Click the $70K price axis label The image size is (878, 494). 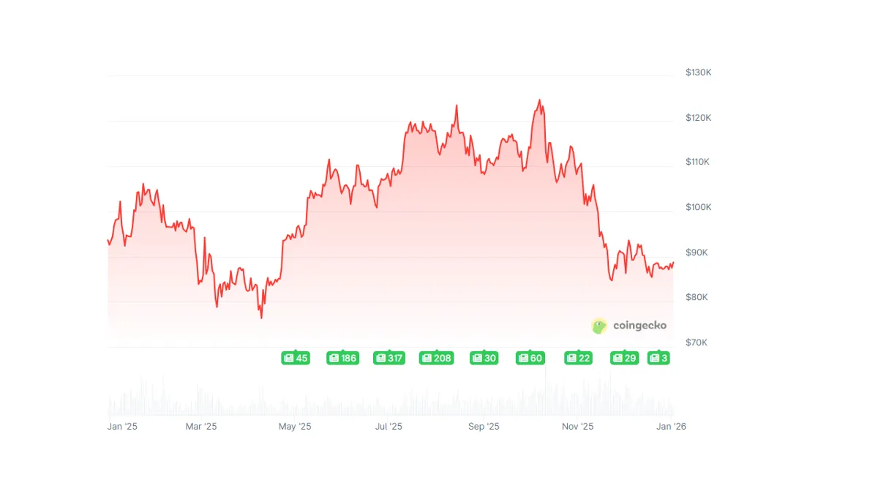699,343
